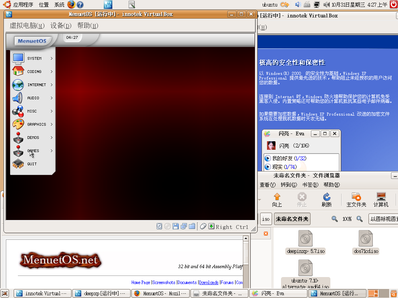Image resolution: width=398 pixels, height=298 pixels.
Task: Expand the MISC submenu arrow
Action: (52, 111)
